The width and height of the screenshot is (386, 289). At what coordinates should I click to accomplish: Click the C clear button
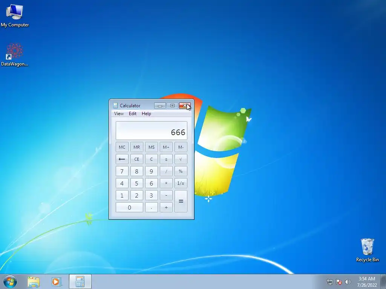click(x=152, y=159)
